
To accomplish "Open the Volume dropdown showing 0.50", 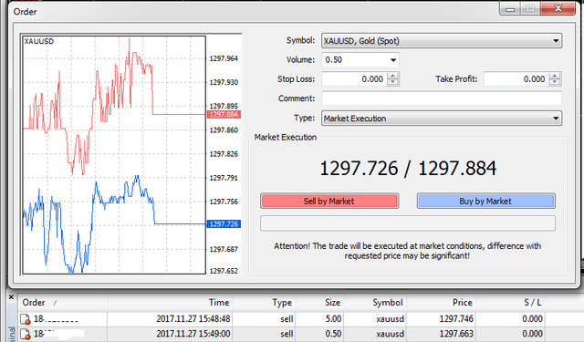I will coord(360,59).
